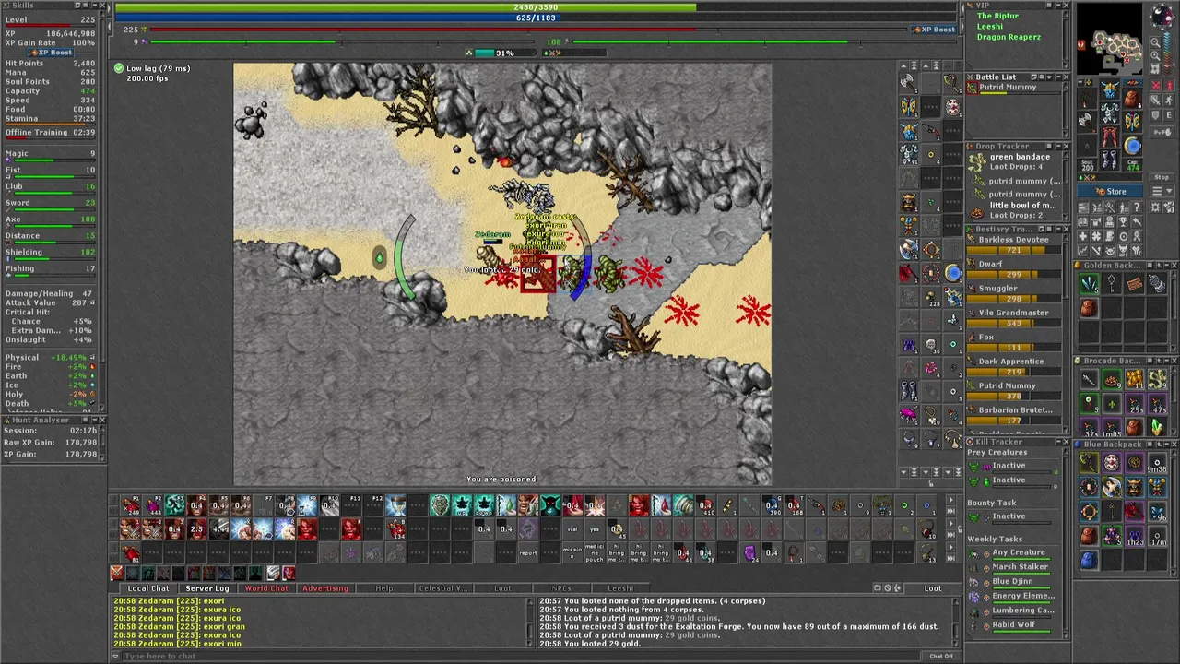Click the green hit points bar at top
This screenshot has width=1180, height=664.
535,7
